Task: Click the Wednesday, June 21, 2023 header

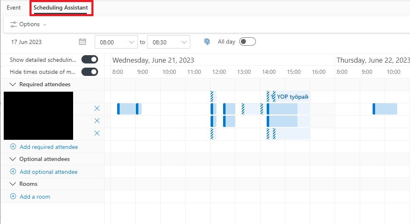Action: tap(153, 60)
